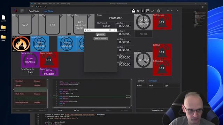The width and height of the screenshot is (223, 125).
Task: Choose Batch 21, Protostar in the dialog
Action: [x=101, y=39]
